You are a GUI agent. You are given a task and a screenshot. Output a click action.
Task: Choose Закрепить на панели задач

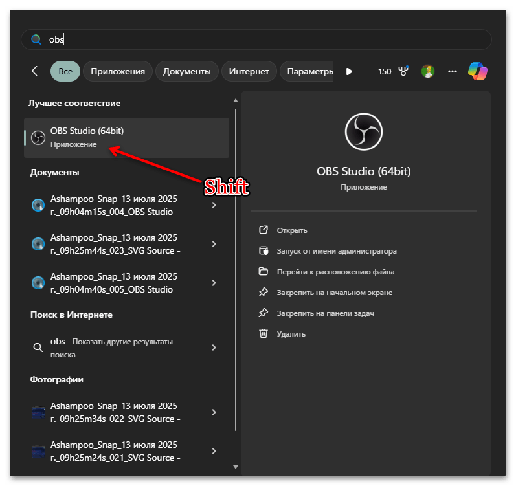coord(326,313)
